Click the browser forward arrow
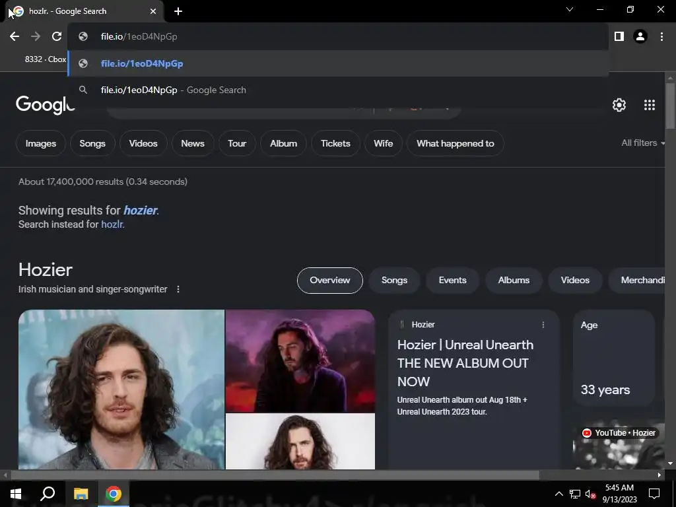Viewport: 676px width, 507px height. tap(36, 37)
